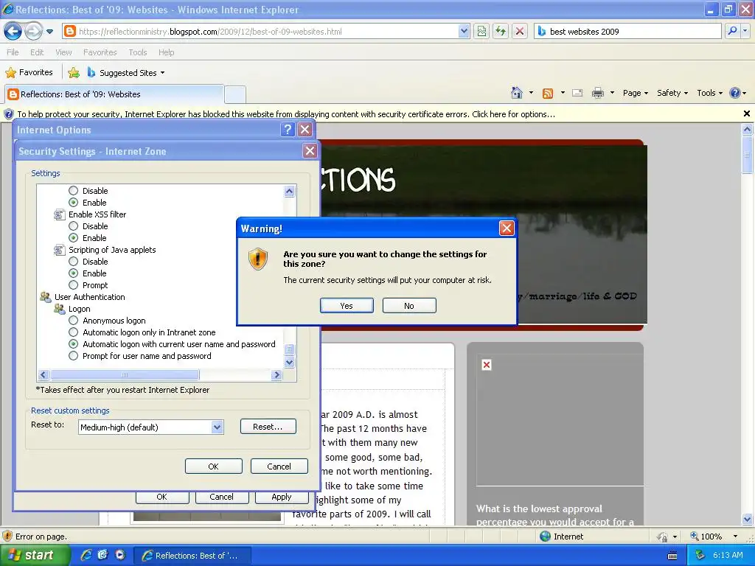Open the Edit menu
The width and height of the screenshot is (755, 566).
[x=37, y=52]
